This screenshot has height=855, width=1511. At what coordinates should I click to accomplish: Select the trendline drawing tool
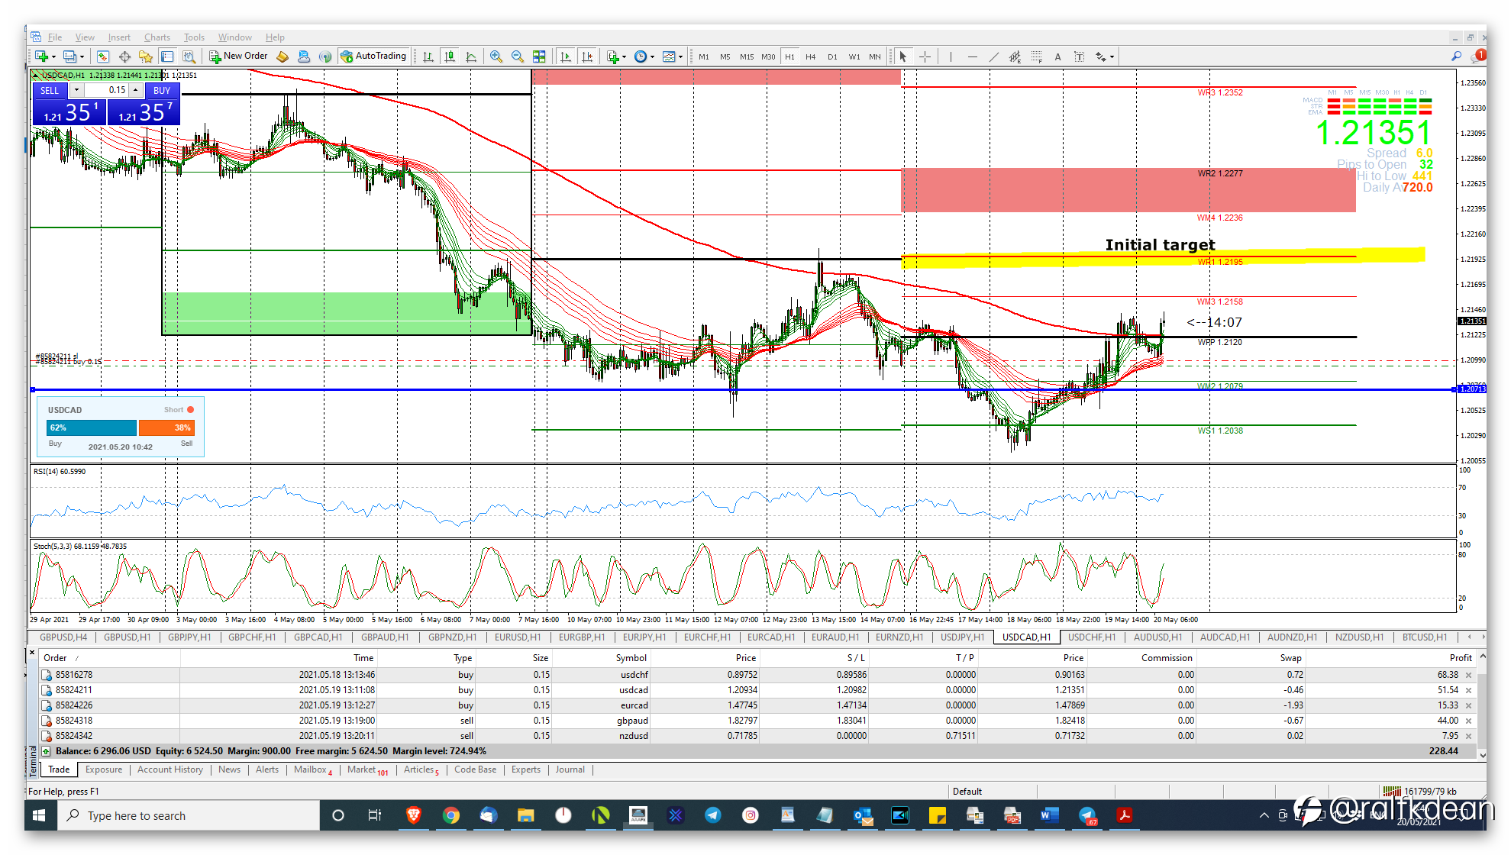pos(993,56)
